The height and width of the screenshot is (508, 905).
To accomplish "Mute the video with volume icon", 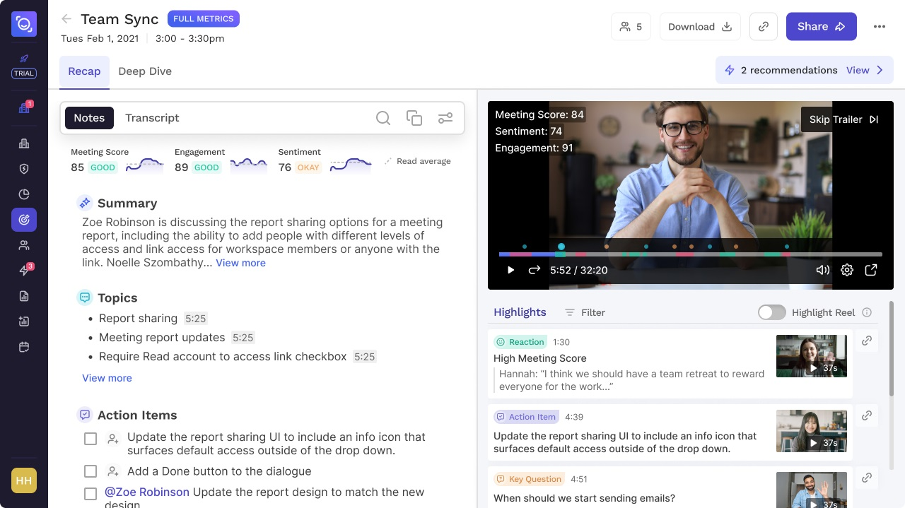I will coord(823,270).
